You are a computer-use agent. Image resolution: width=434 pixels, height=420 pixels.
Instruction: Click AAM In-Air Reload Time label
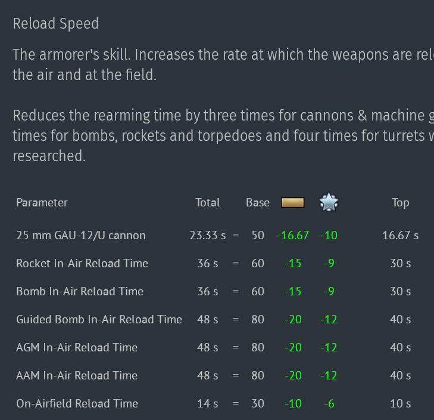[77, 375]
